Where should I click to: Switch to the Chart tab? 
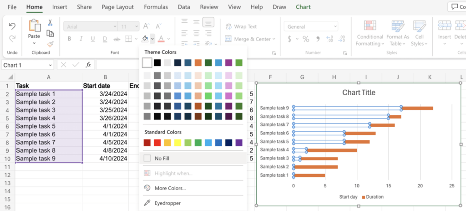click(303, 7)
